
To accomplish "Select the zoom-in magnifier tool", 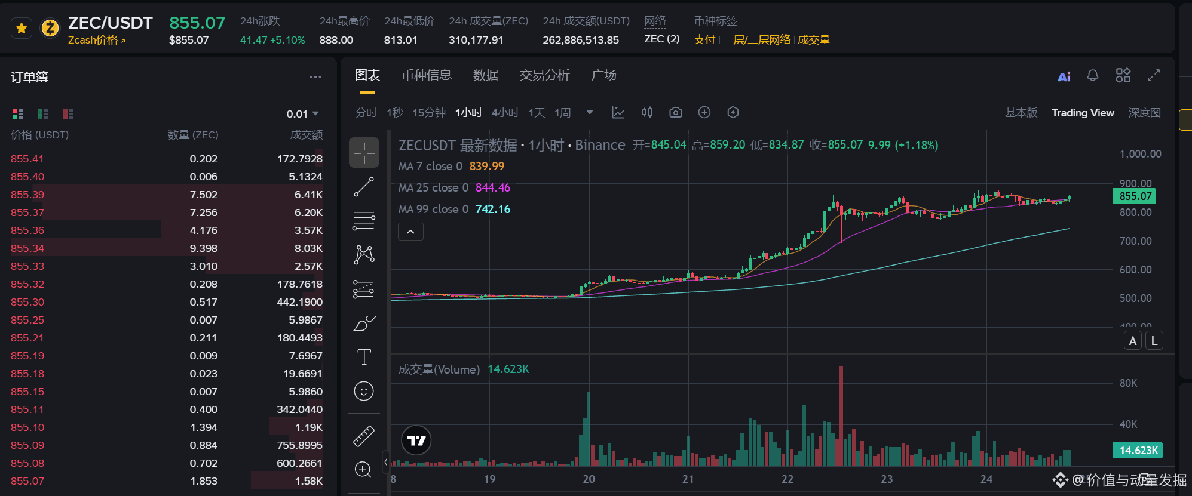I will (x=363, y=470).
